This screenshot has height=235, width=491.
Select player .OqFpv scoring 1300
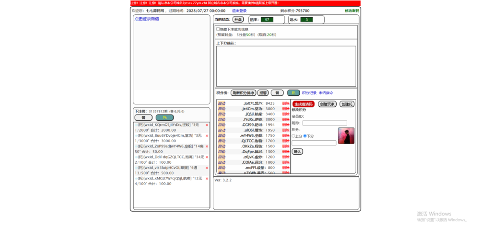(x=252, y=152)
